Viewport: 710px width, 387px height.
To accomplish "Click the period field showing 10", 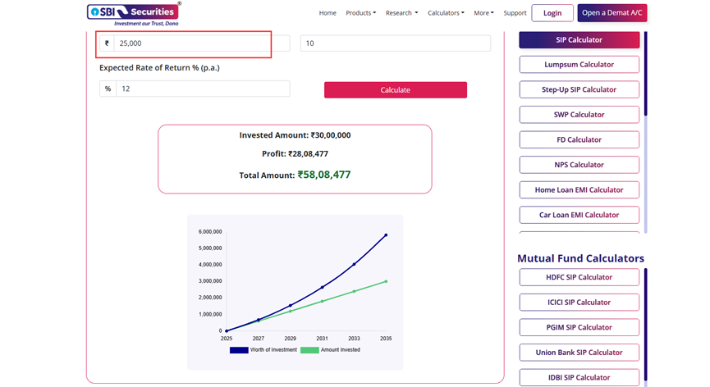I will pyautogui.click(x=396, y=43).
